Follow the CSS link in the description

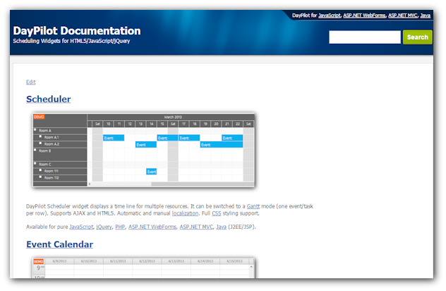point(216,213)
